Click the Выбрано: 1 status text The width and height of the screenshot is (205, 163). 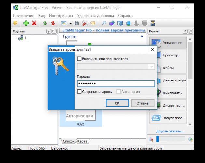(x=61, y=148)
